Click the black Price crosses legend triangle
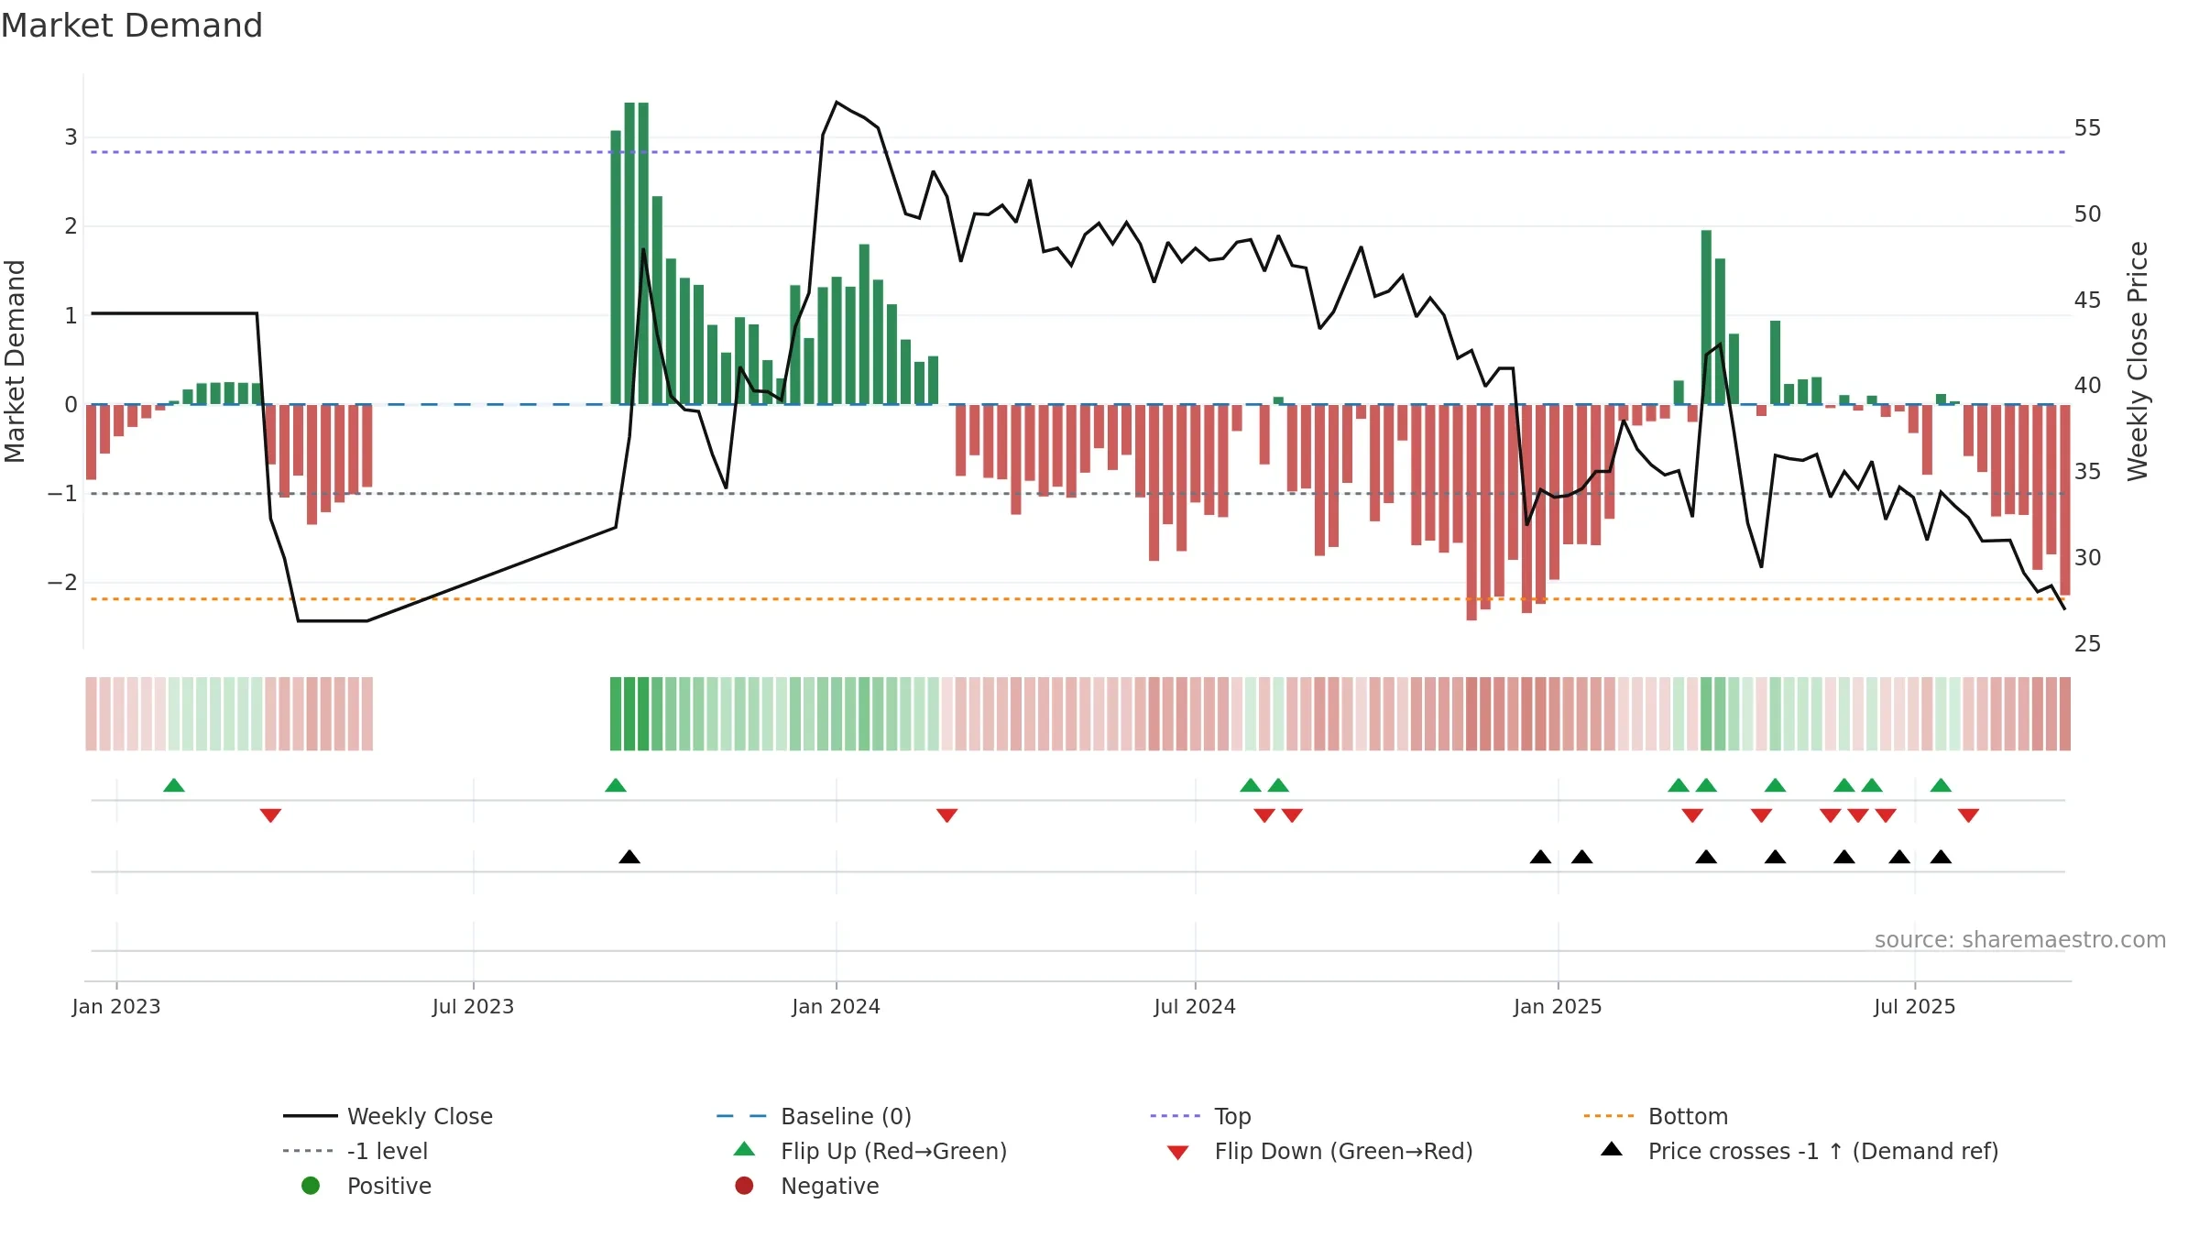 click(x=1612, y=1149)
